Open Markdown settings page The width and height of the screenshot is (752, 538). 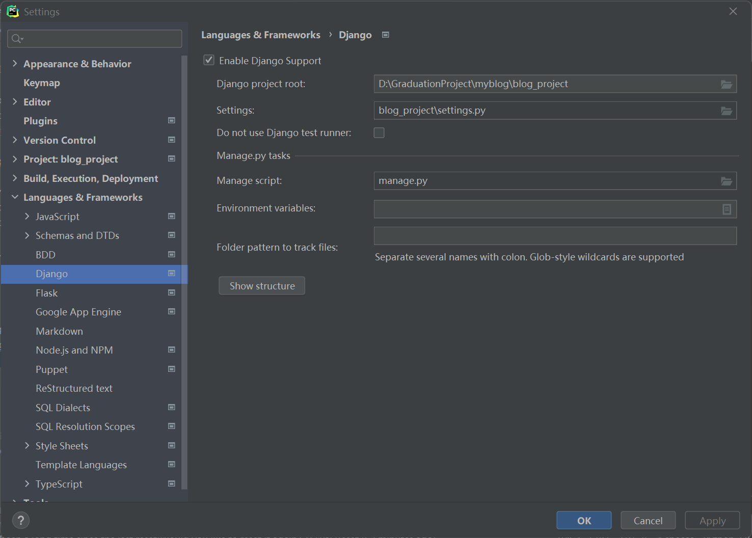click(x=59, y=331)
